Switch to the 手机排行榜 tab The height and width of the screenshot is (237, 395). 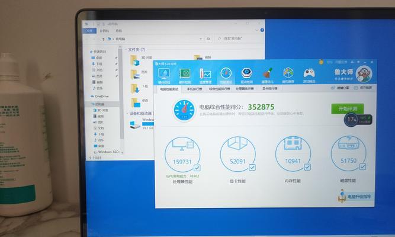pos(194,89)
